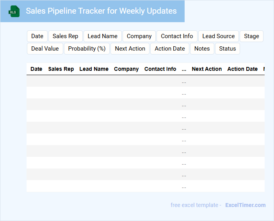Click the Sales Rep column header

pos(61,69)
